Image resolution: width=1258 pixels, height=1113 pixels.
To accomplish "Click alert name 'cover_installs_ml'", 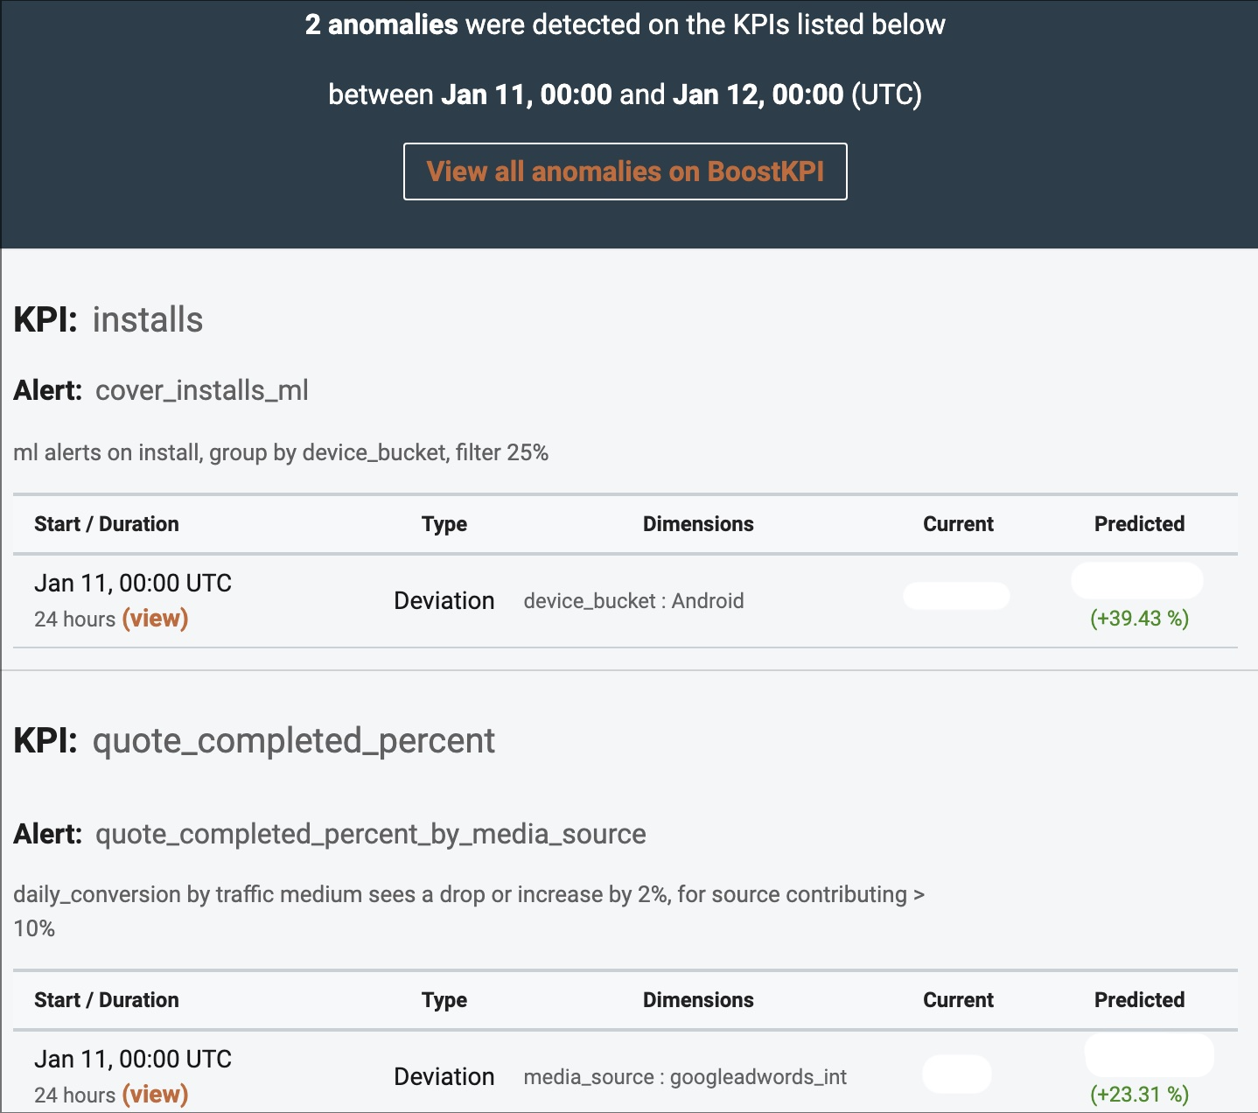I will 202,390.
